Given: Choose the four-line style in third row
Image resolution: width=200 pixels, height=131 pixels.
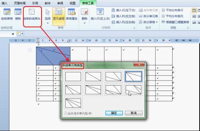Looking at the screenshot, I should [x=73, y=103].
